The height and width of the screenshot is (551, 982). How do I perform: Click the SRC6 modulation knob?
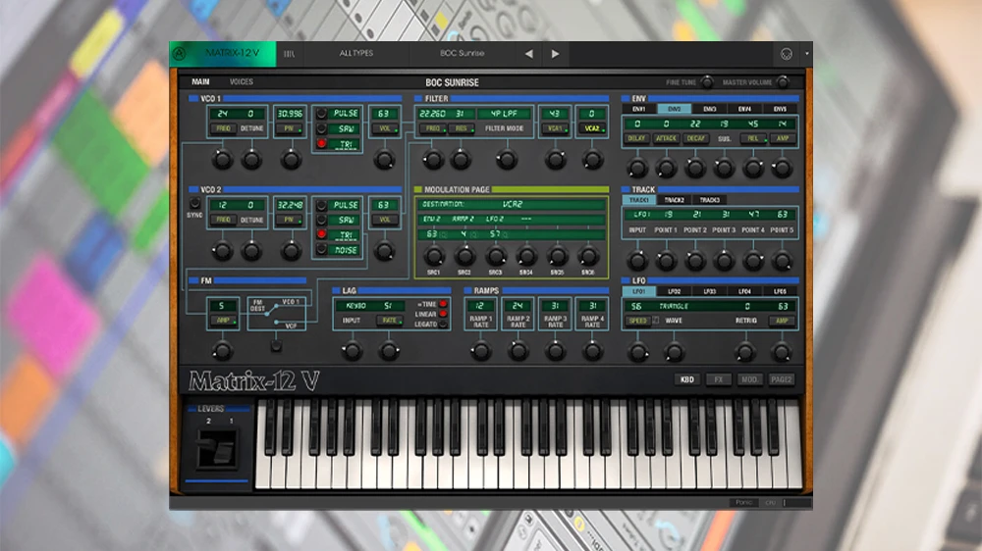point(587,256)
